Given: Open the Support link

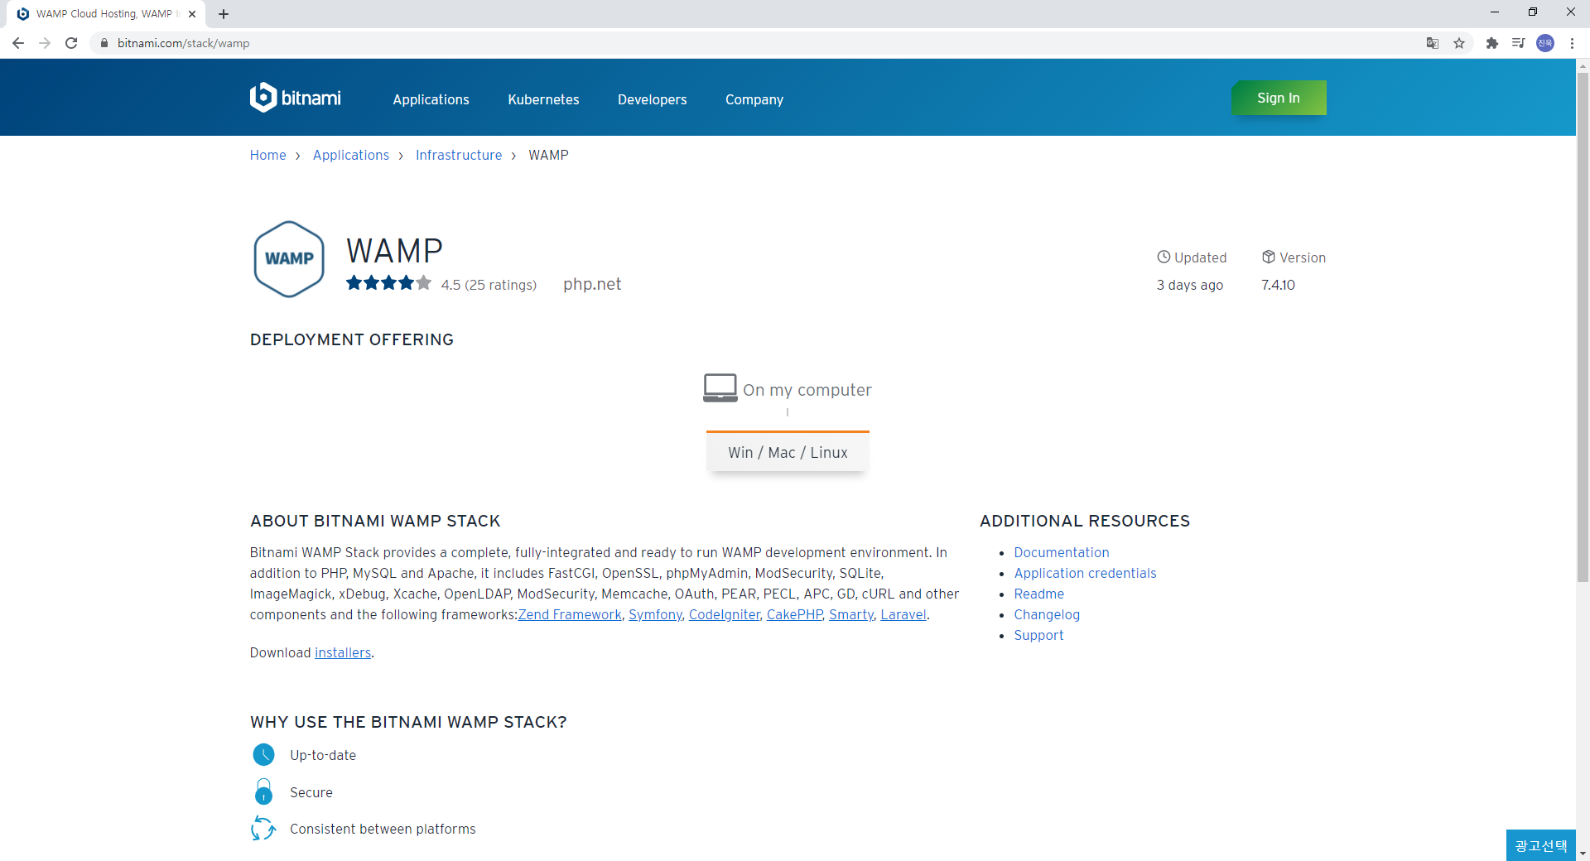Looking at the screenshot, I should click(x=1038, y=635).
